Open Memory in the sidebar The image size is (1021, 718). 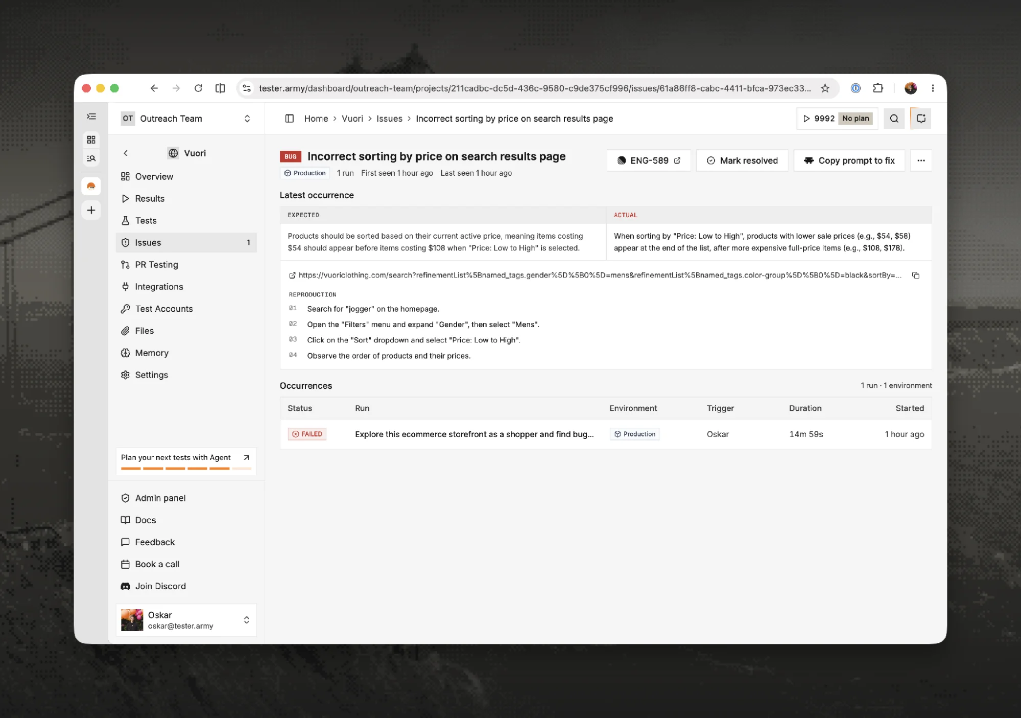[186, 353]
